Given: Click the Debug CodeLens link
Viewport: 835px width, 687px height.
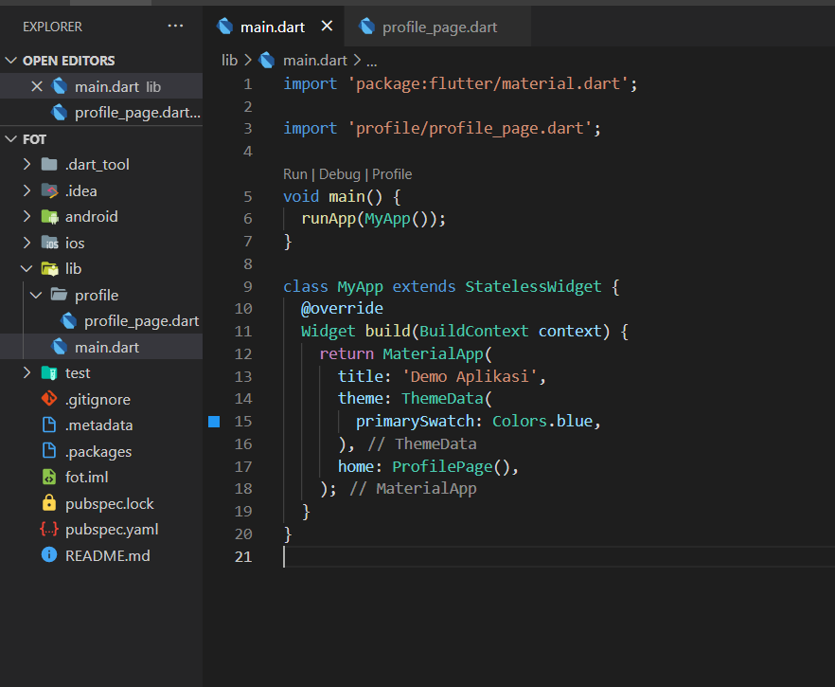Looking at the screenshot, I should point(339,174).
